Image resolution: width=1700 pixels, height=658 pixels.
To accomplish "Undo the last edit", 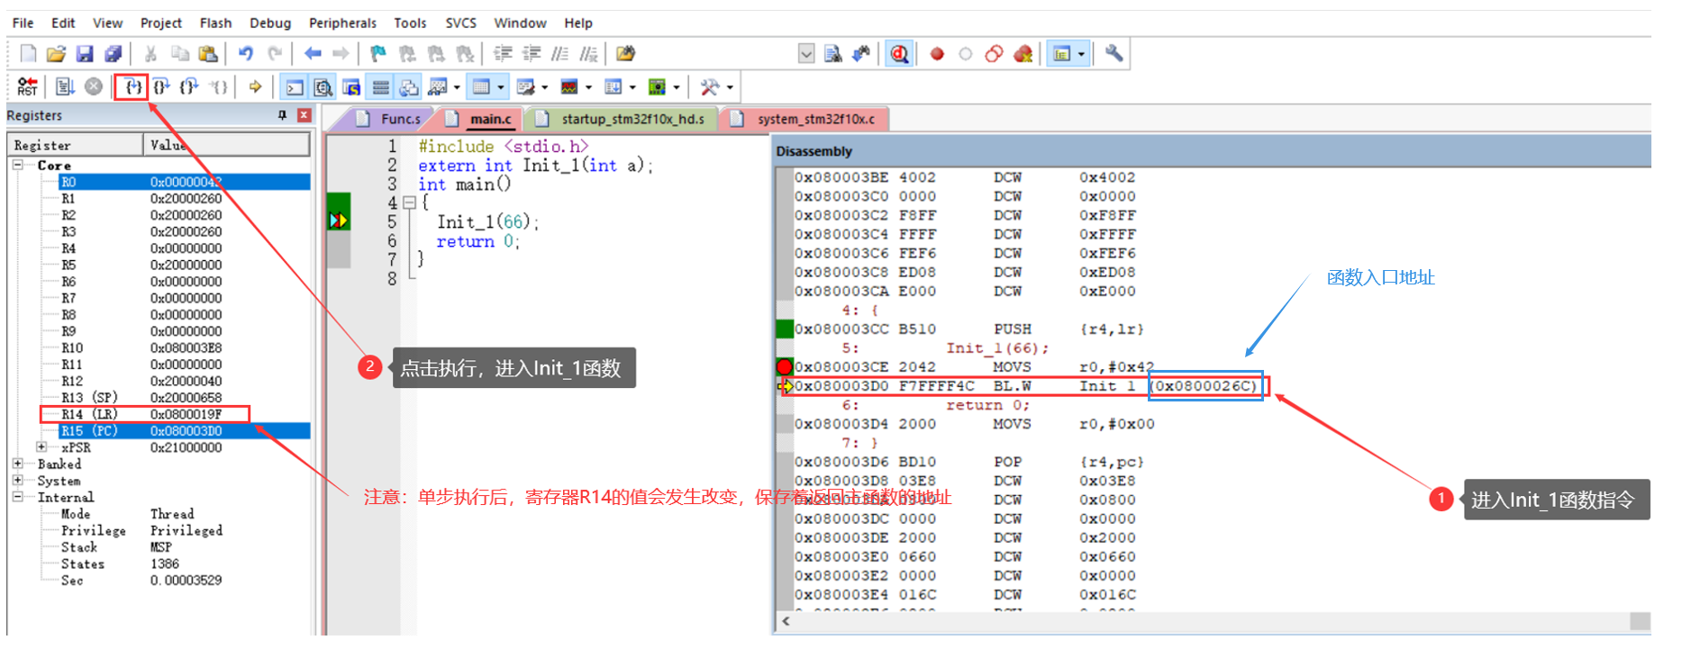I will (x=246, y=54).
